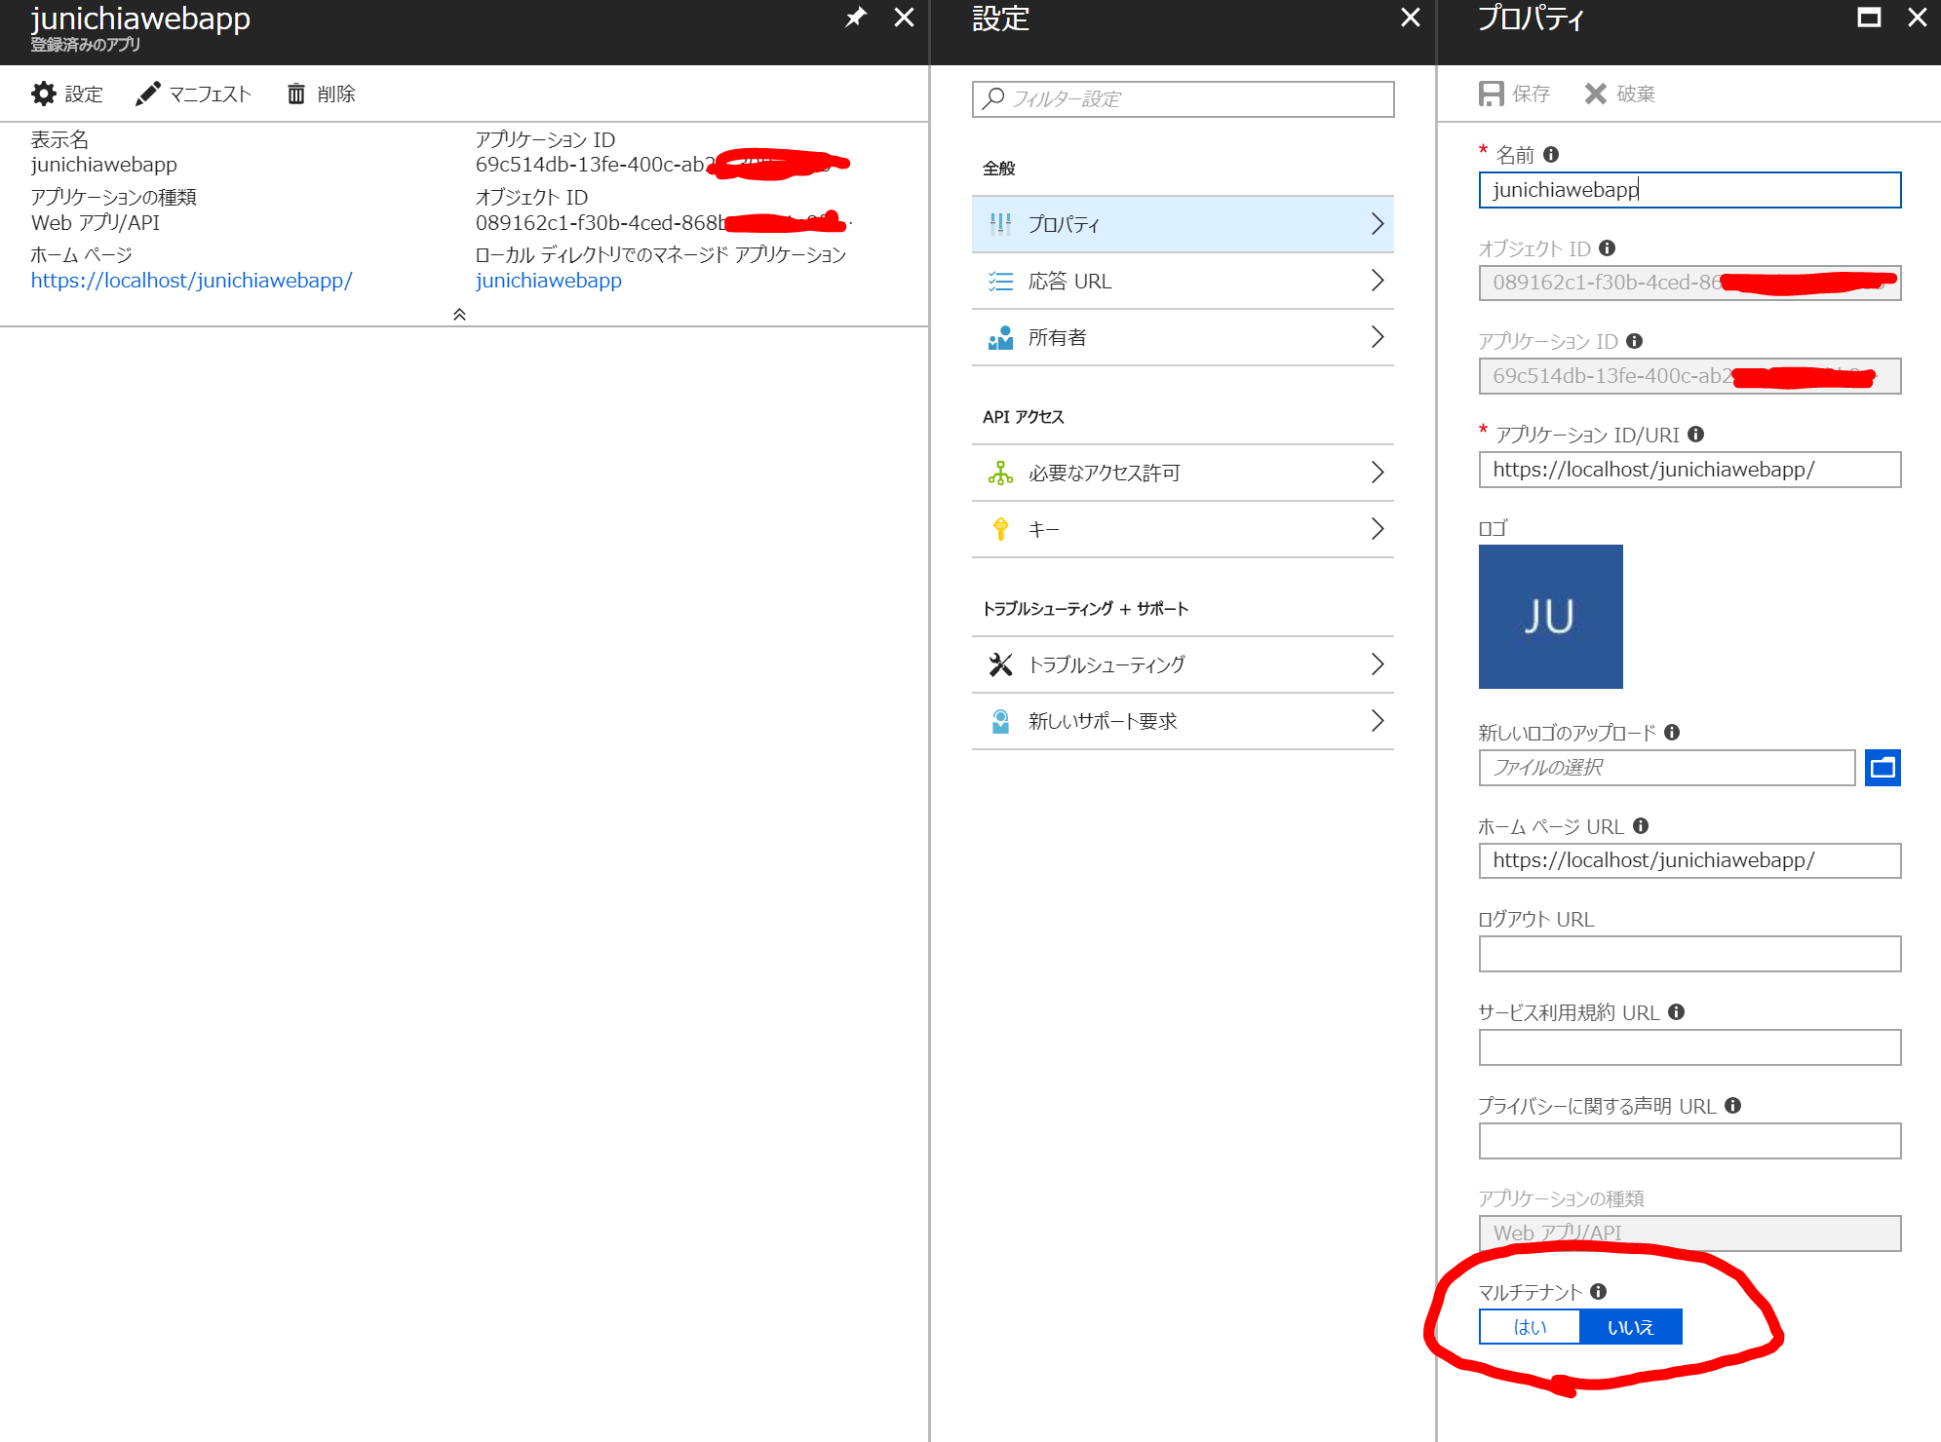The height and width of the screenshot is (1442, 1941).
Task: Open the manifest pencil icon (マニフェスト)
Action: point(148,94)
